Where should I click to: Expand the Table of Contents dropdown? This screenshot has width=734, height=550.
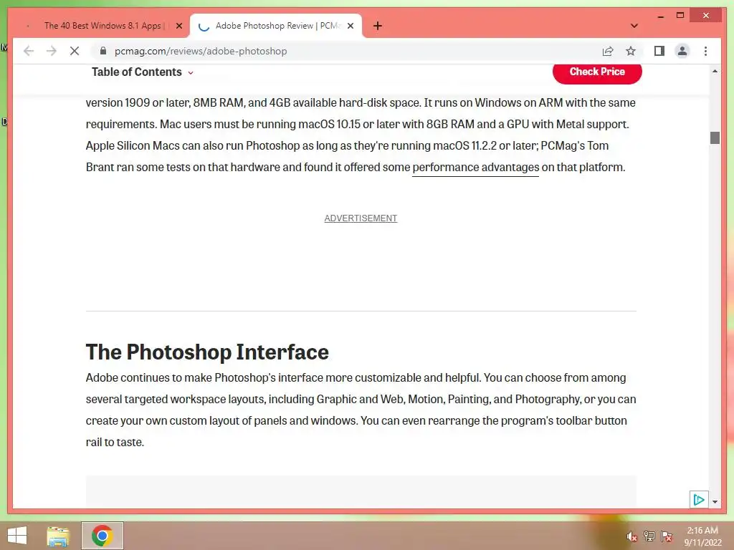pos(143,72)
